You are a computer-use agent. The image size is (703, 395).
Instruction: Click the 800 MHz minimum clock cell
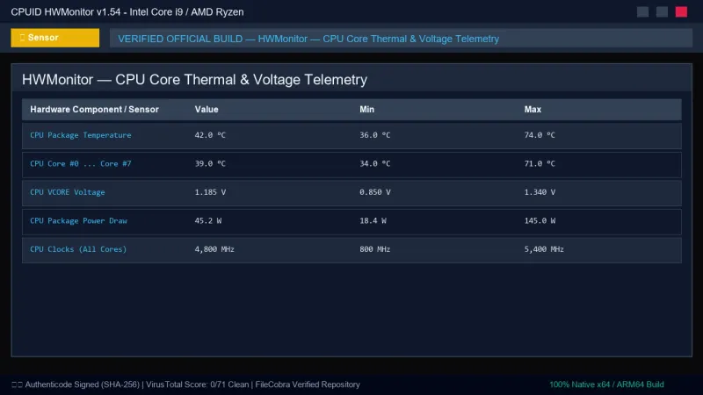[x=375, y=249]
